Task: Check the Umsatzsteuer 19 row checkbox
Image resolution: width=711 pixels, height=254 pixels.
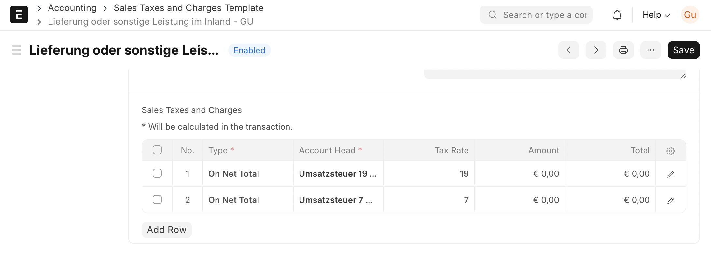Action: tap(157, 173)
